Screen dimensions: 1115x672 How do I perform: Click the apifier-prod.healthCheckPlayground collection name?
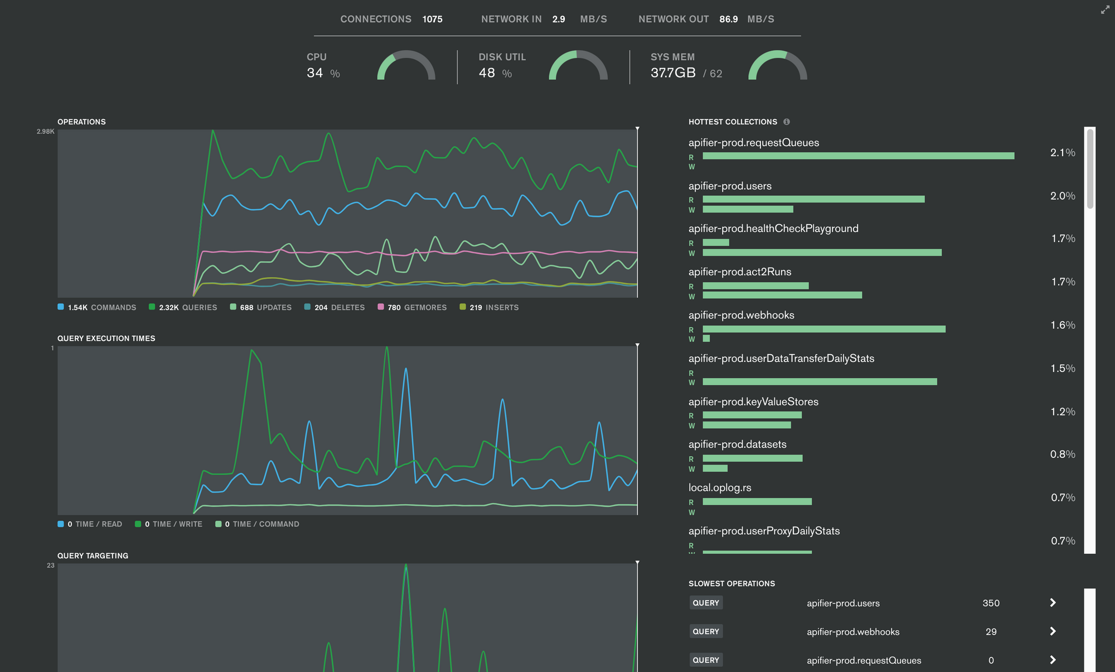pos(773,229)
